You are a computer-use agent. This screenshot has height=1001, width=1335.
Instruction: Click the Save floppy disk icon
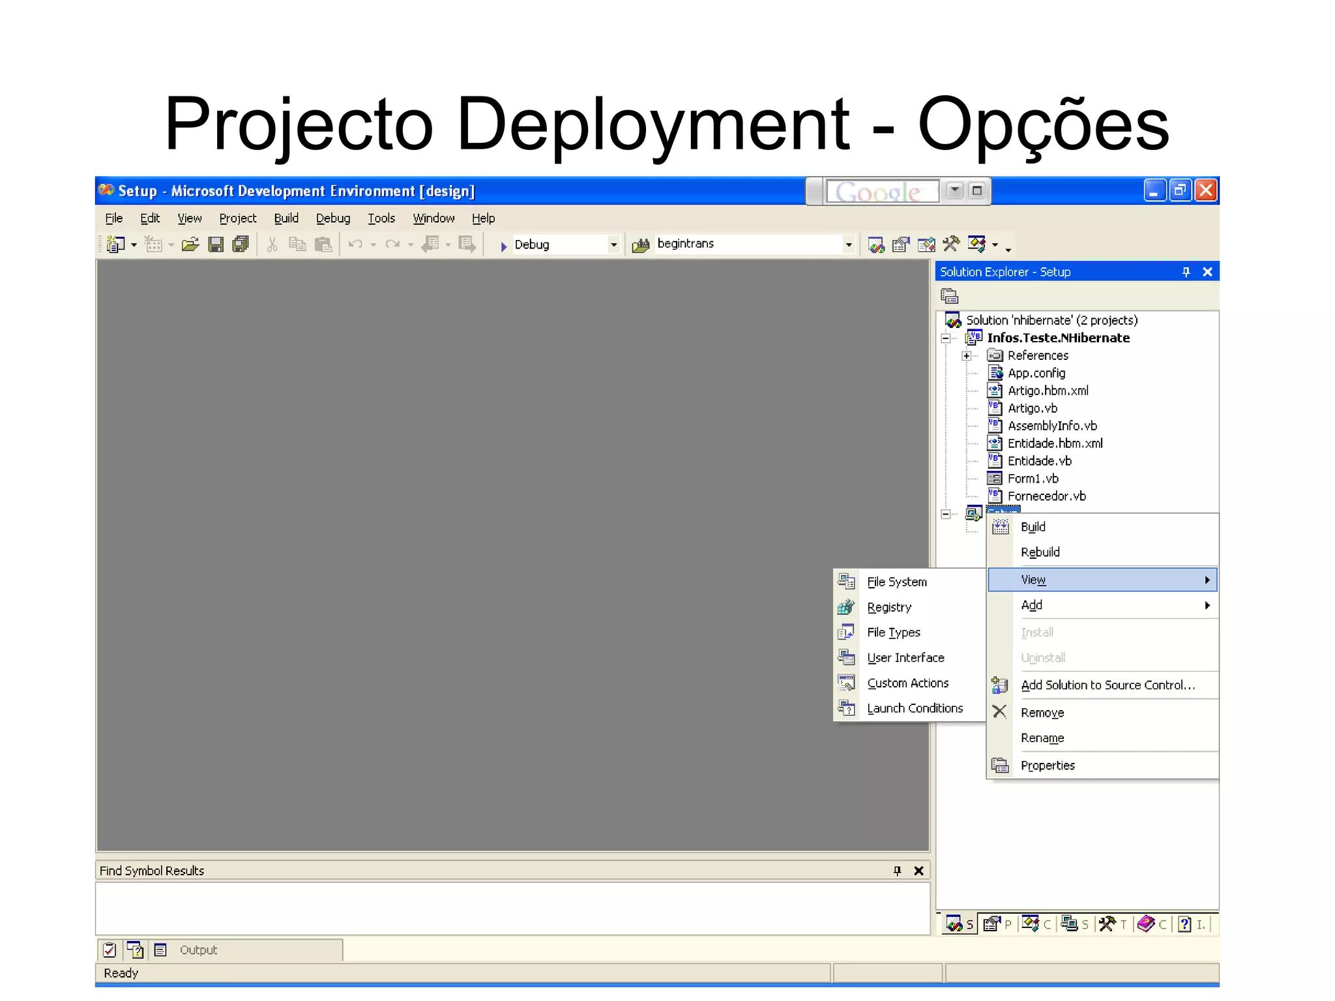pos(216,245)
